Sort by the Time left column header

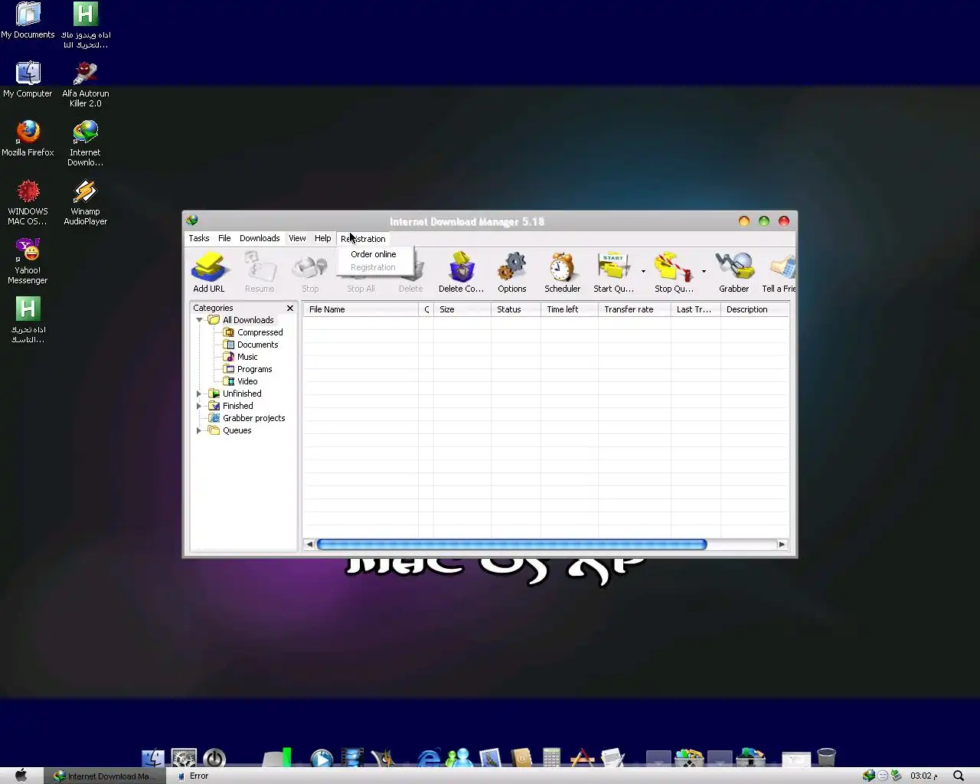(569, 309)
